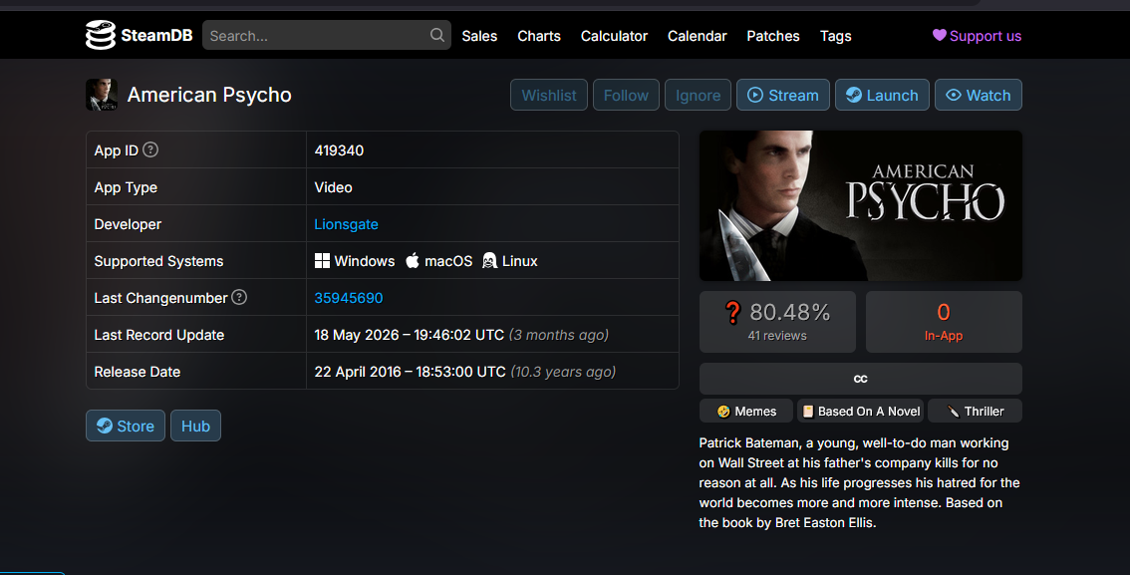Select the Memes tag
This screenshot has width=1130, height=575.
(746, 411)
